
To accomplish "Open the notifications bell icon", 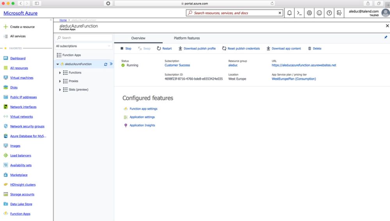I will point(289,13).
